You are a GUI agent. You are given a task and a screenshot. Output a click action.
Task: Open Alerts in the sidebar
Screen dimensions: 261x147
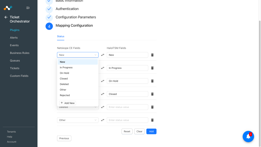point(14,38)
